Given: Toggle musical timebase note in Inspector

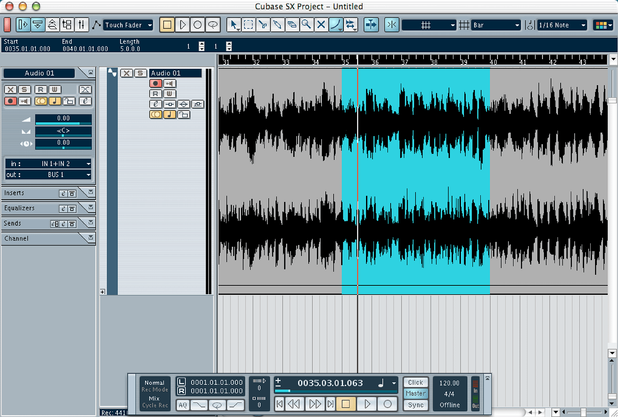Looking at the screenshot, I should point(55,101).
